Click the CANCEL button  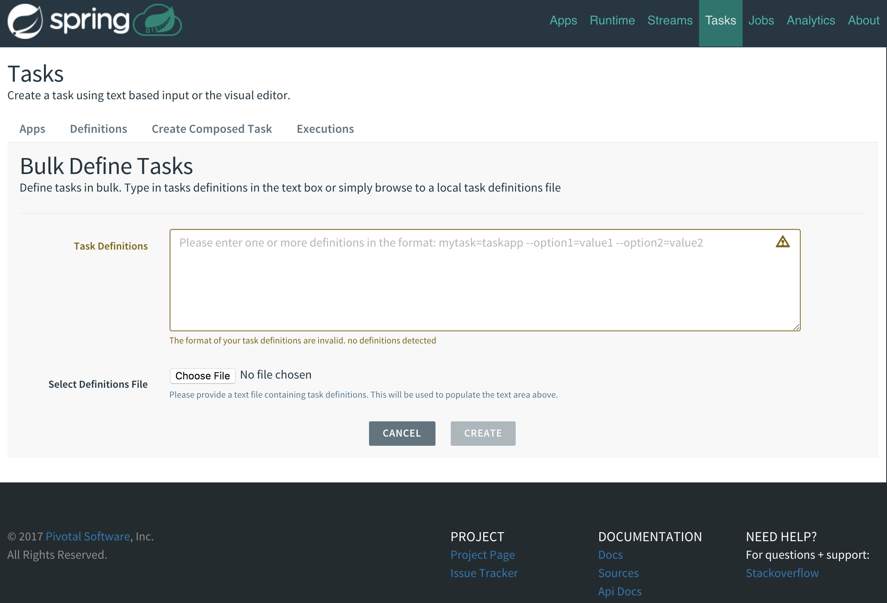pos(402,433)
